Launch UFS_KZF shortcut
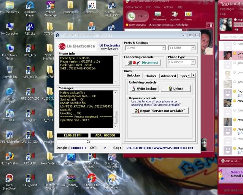 (30, 115)
